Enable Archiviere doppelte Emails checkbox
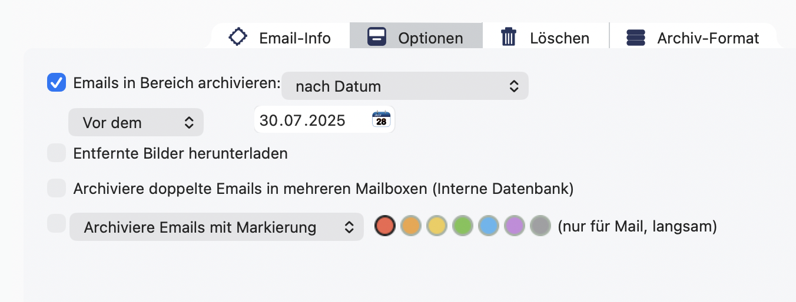The width and height of the screenshot is (796, 302). 57,189
